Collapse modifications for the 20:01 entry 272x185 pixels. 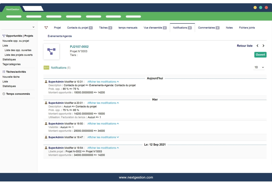pos(103,103)
